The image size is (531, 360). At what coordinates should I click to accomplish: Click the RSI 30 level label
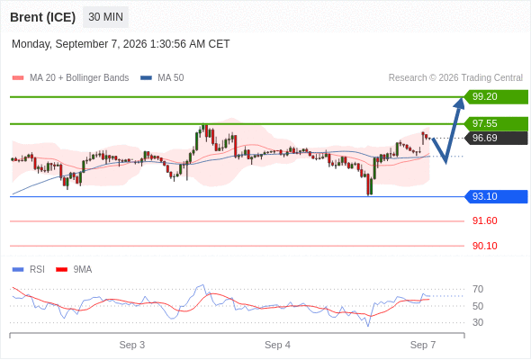coord(478,322)
